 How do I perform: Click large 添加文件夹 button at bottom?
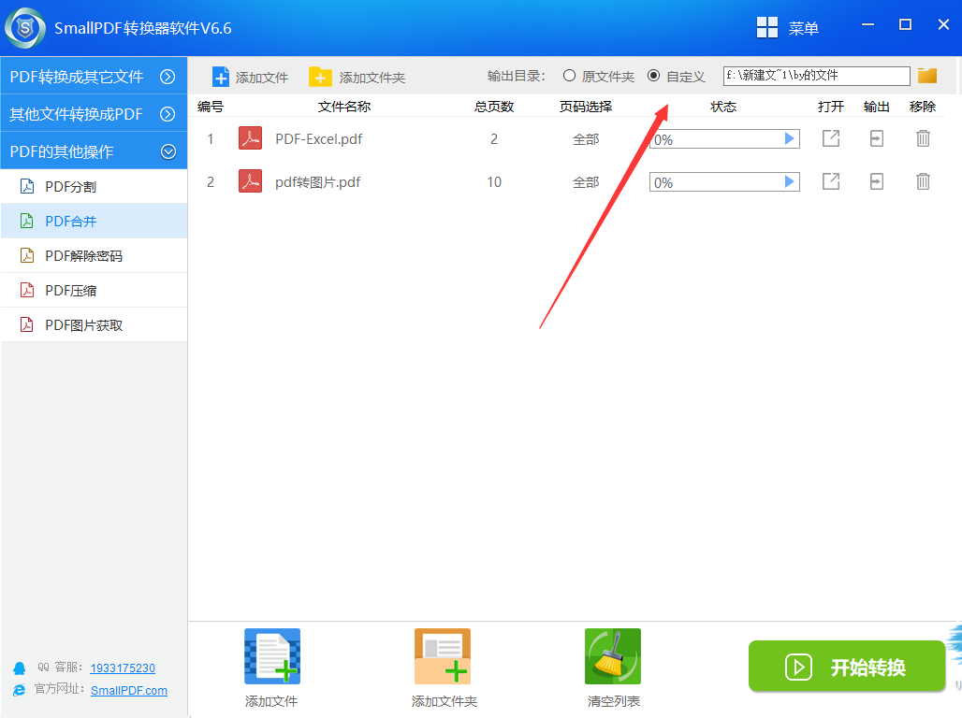[x=443, y=668]
